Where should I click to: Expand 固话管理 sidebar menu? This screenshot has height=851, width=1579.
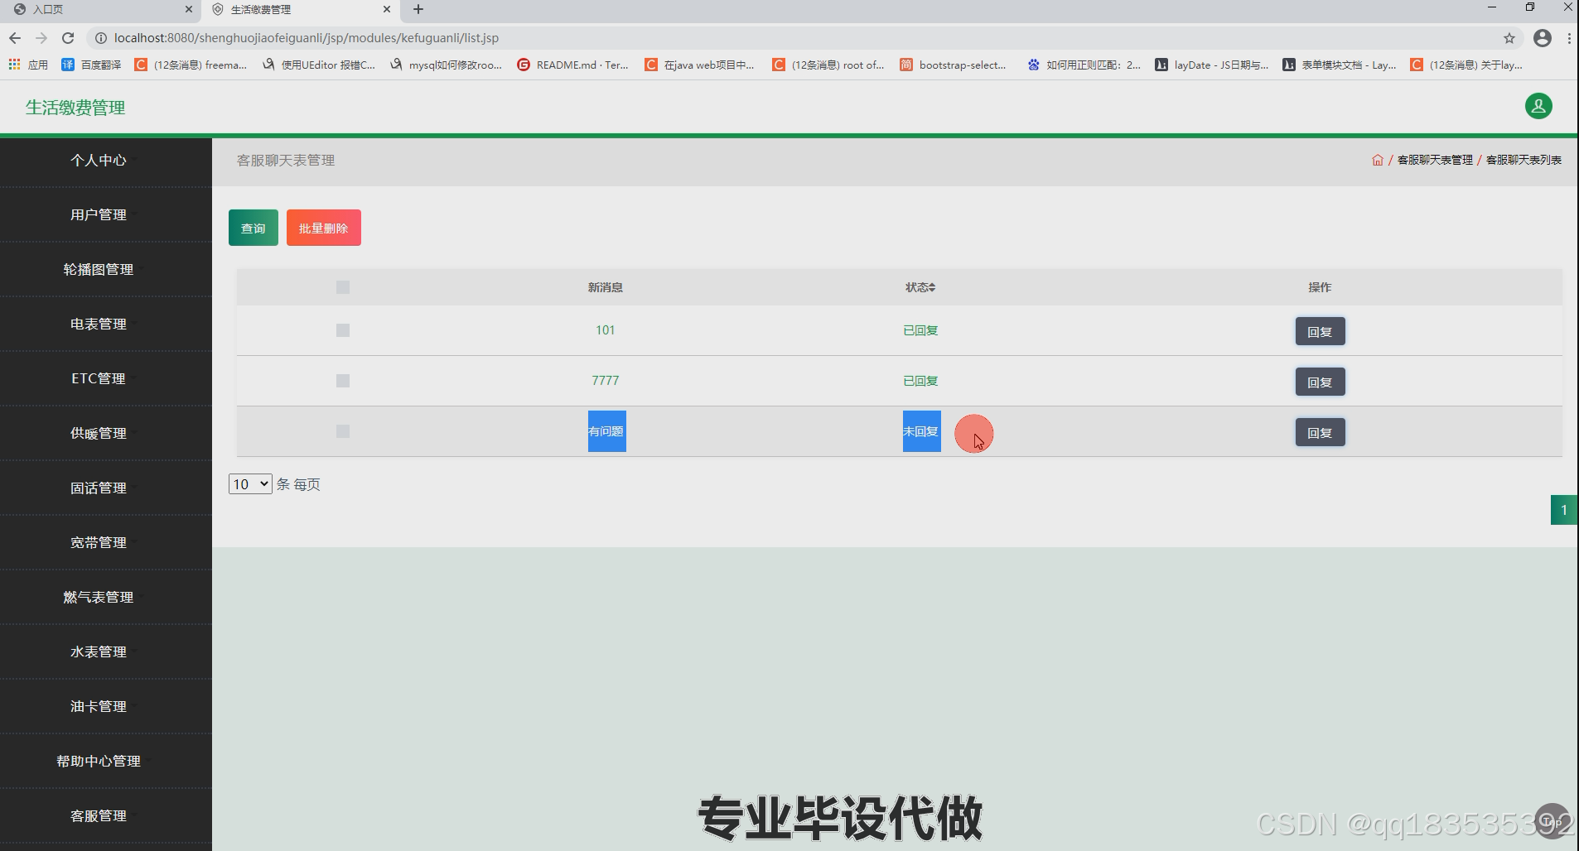pos(99,488)
